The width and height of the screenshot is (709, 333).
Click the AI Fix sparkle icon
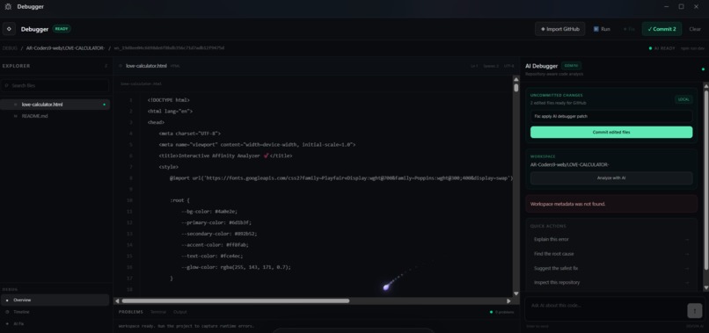(x=7, y=323)
